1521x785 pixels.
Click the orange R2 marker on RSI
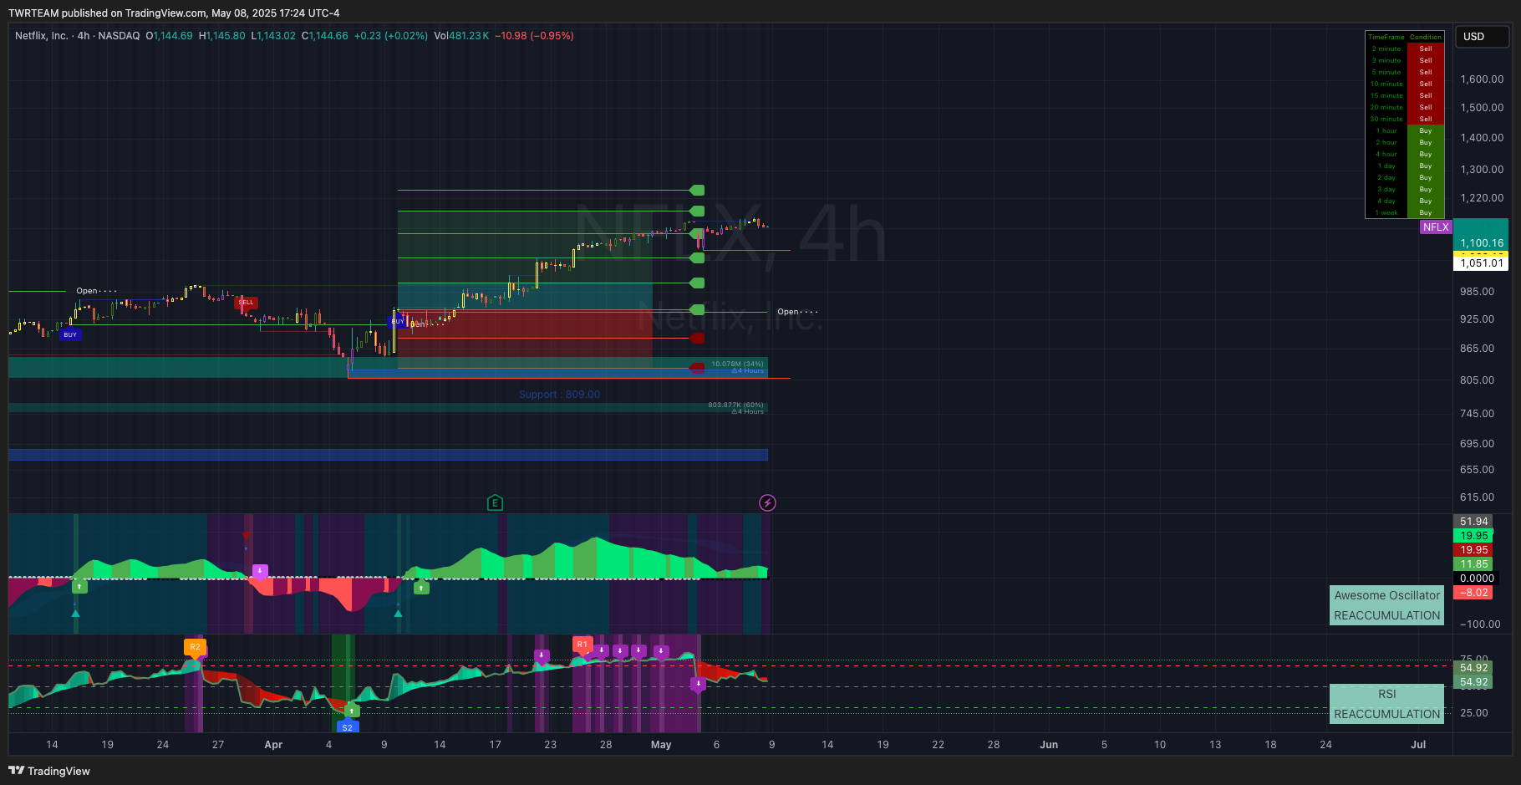[x=195, y=647]
